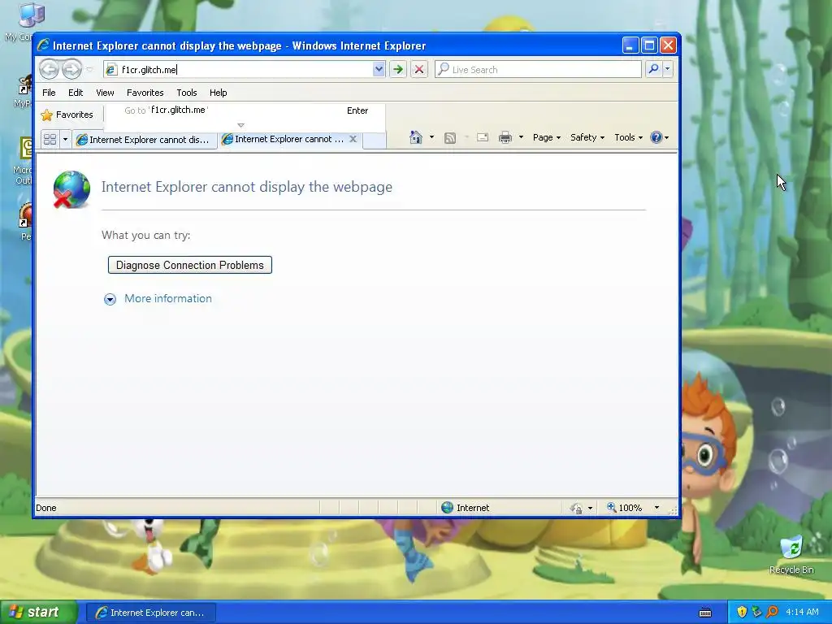Open Quick Tabs grid view icon
Viewport: 832px width, 624px height.
(50, 140)
